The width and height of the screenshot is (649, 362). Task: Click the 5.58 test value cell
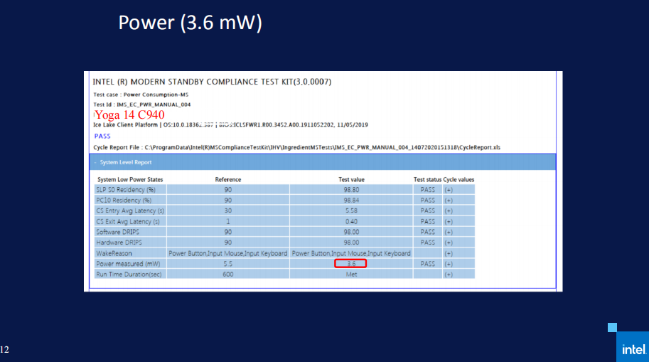point(351,211)
